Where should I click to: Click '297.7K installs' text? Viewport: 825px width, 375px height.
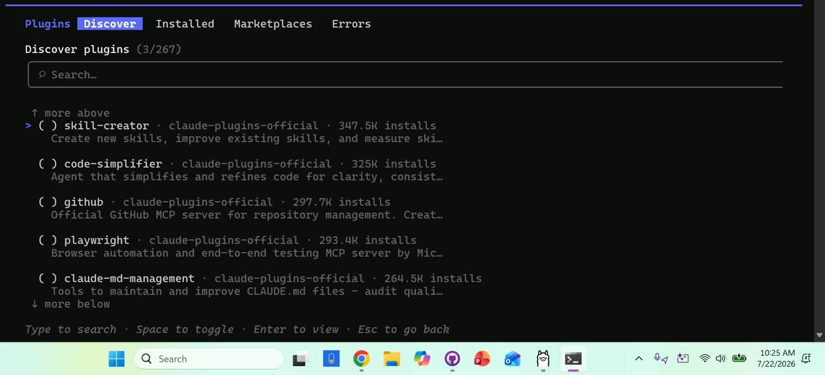(x=342, y=202)
